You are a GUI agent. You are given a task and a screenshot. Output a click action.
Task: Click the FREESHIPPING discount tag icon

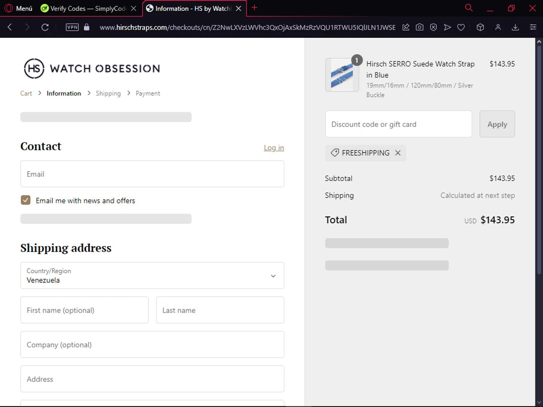[x=335, y=153]
